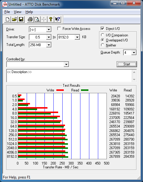The width and height of the screenshot is (143, 182).
Task: Click inside the Description text box
Action: pyautogui.click(x=69, y=76)
